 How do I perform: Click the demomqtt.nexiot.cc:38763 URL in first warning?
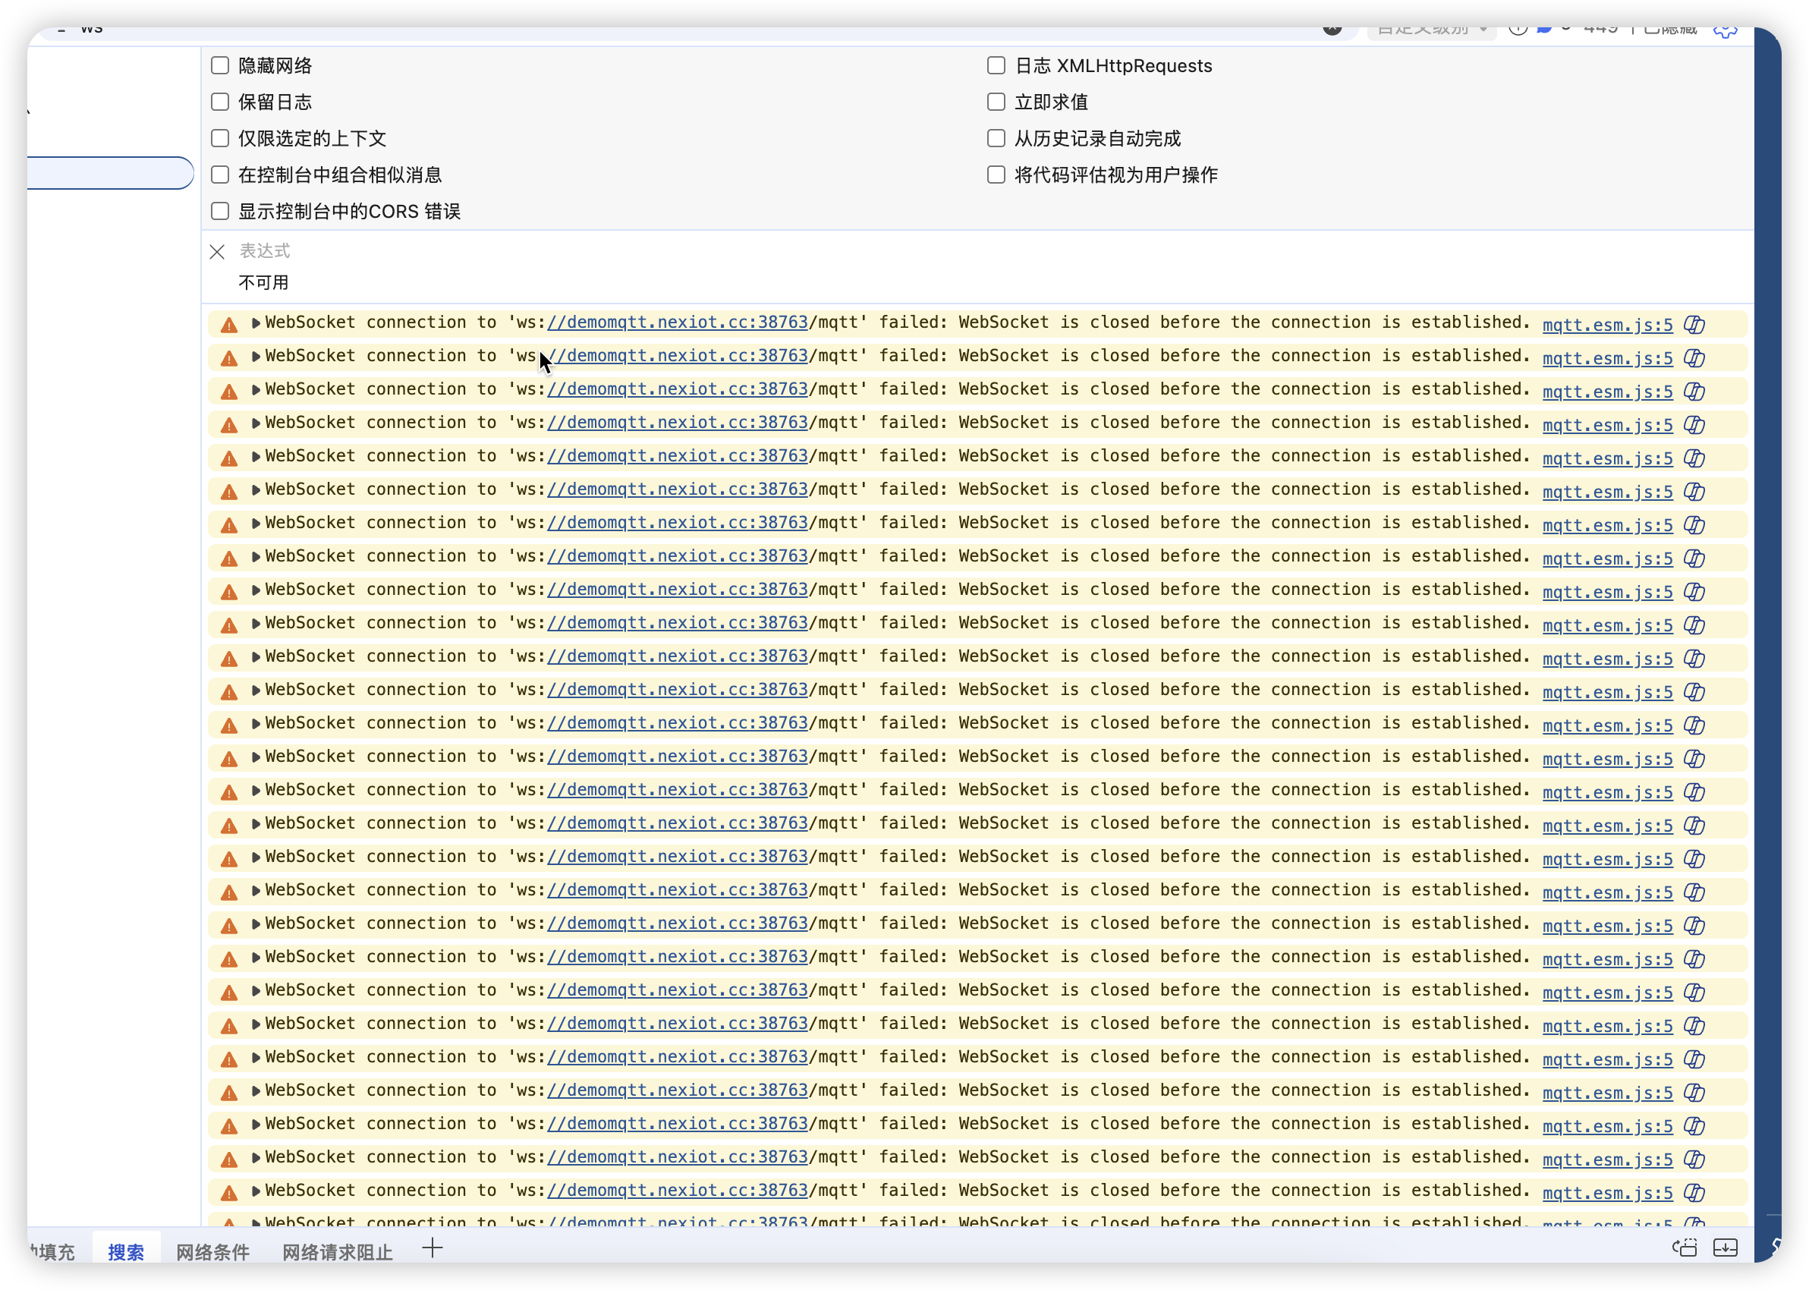click(677, 322)
